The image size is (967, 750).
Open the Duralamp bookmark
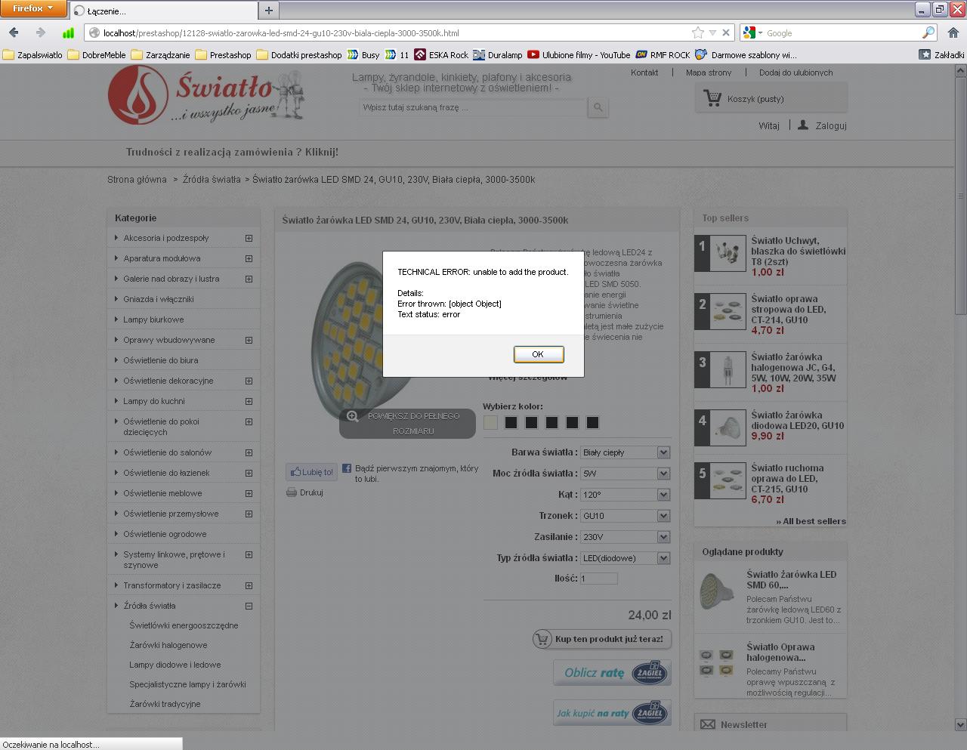click(498, 54)
